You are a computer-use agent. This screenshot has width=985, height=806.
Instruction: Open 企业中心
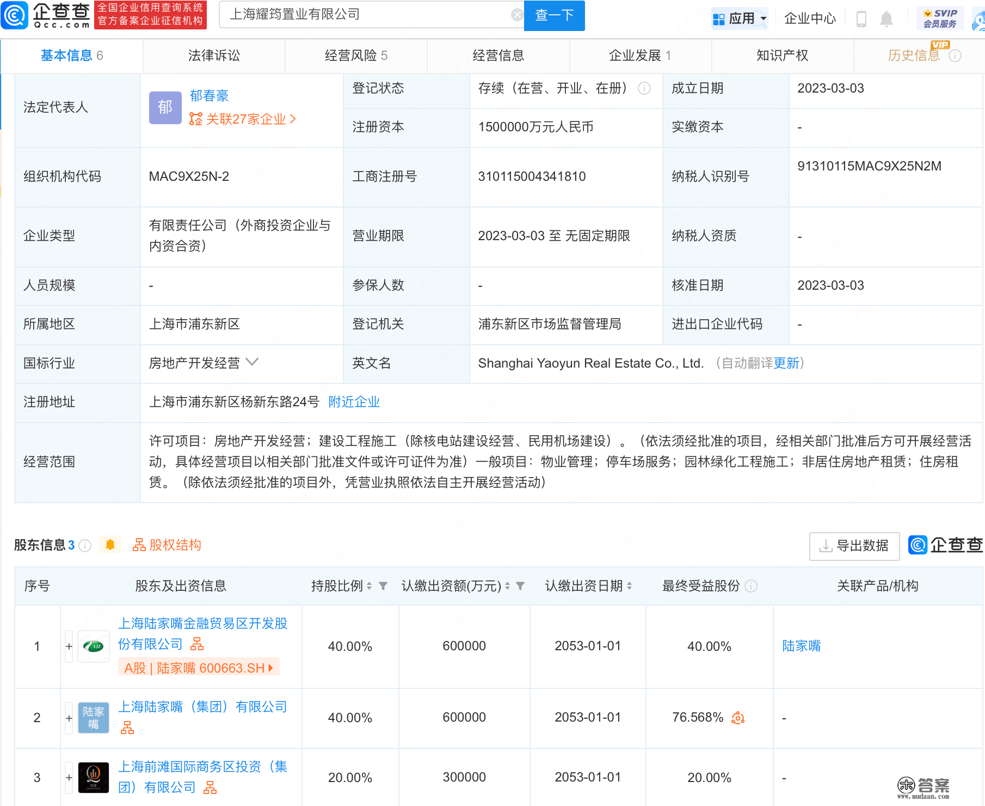810,19
